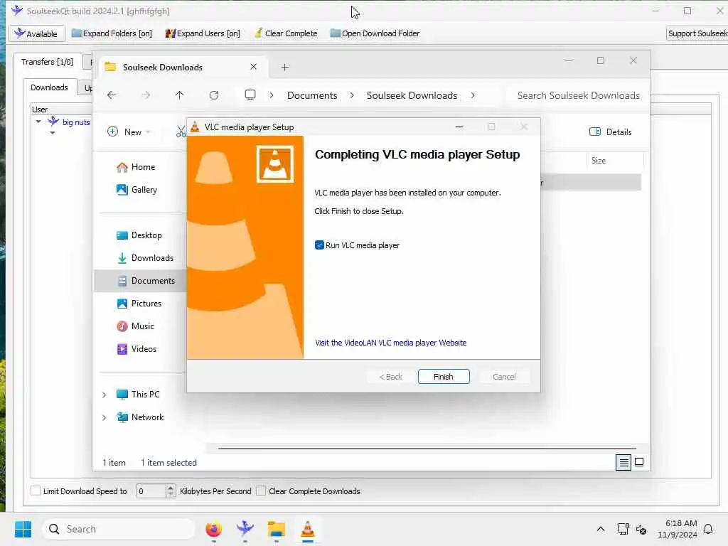
Task: Open Firefox from the taskbar
Action: coord(213,529)
